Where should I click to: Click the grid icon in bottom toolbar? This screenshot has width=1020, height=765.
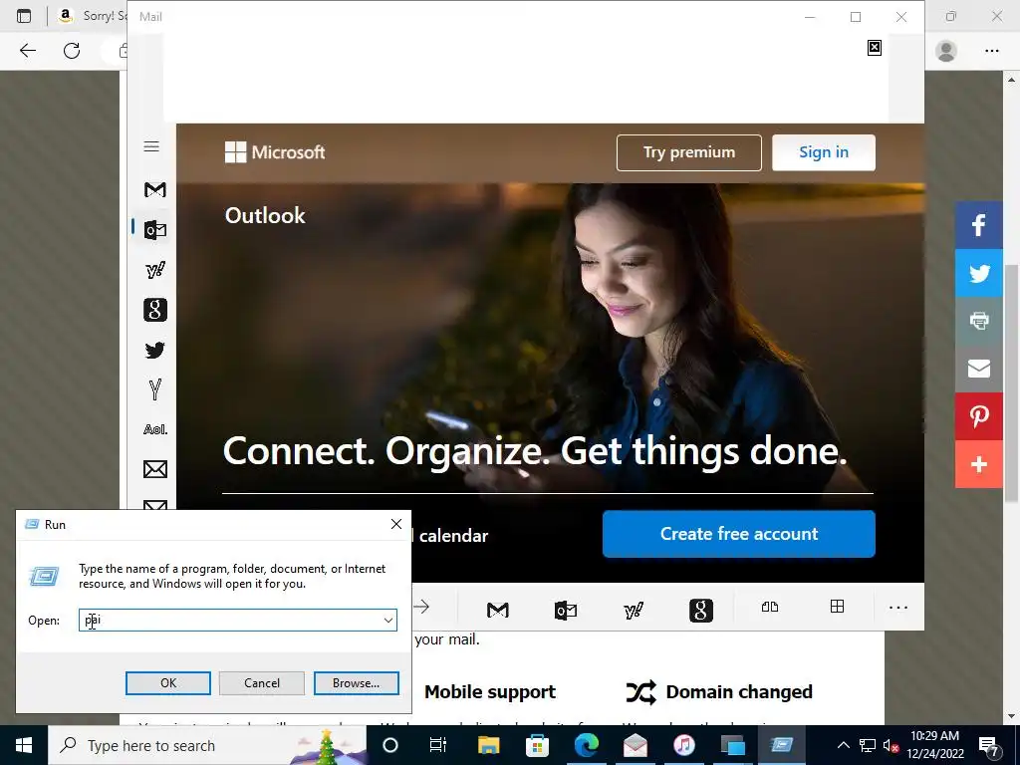click(837, 607)
